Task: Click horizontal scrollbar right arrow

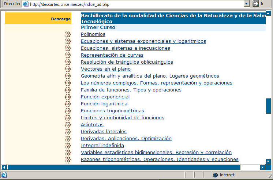Action: tap(262, 167)
